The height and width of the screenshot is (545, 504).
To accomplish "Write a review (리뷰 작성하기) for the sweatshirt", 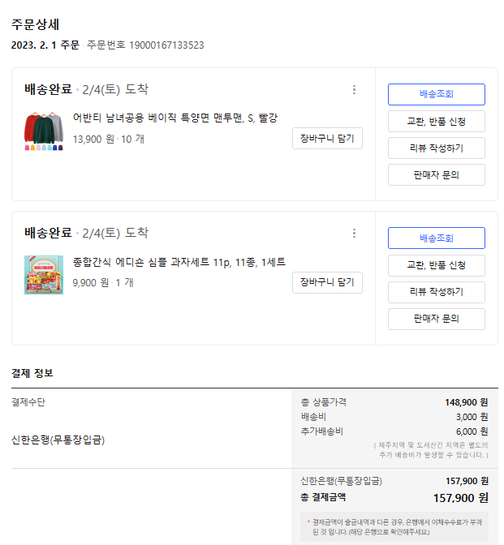I will coord(436,148).
